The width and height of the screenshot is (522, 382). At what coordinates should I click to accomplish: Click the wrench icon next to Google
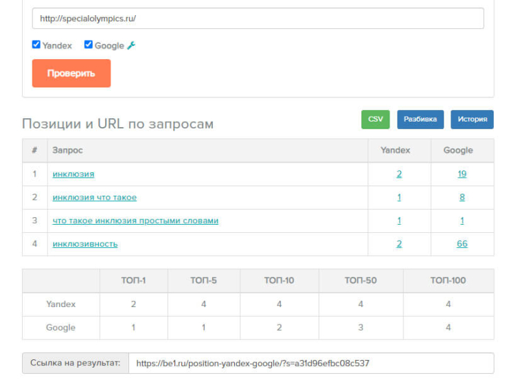tap(131, 45)
